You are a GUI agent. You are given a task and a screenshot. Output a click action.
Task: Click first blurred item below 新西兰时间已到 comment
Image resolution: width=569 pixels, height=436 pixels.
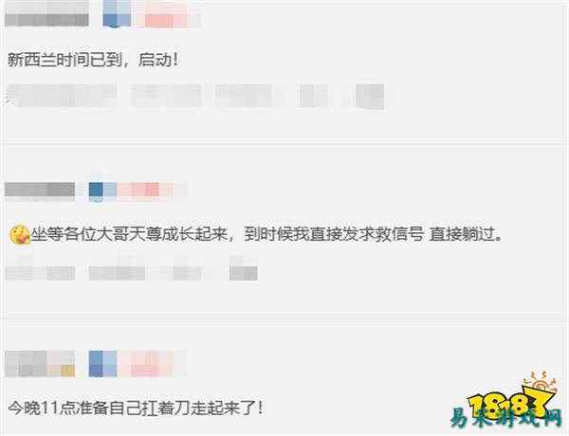pyautogui.click(x=62, y=96)
